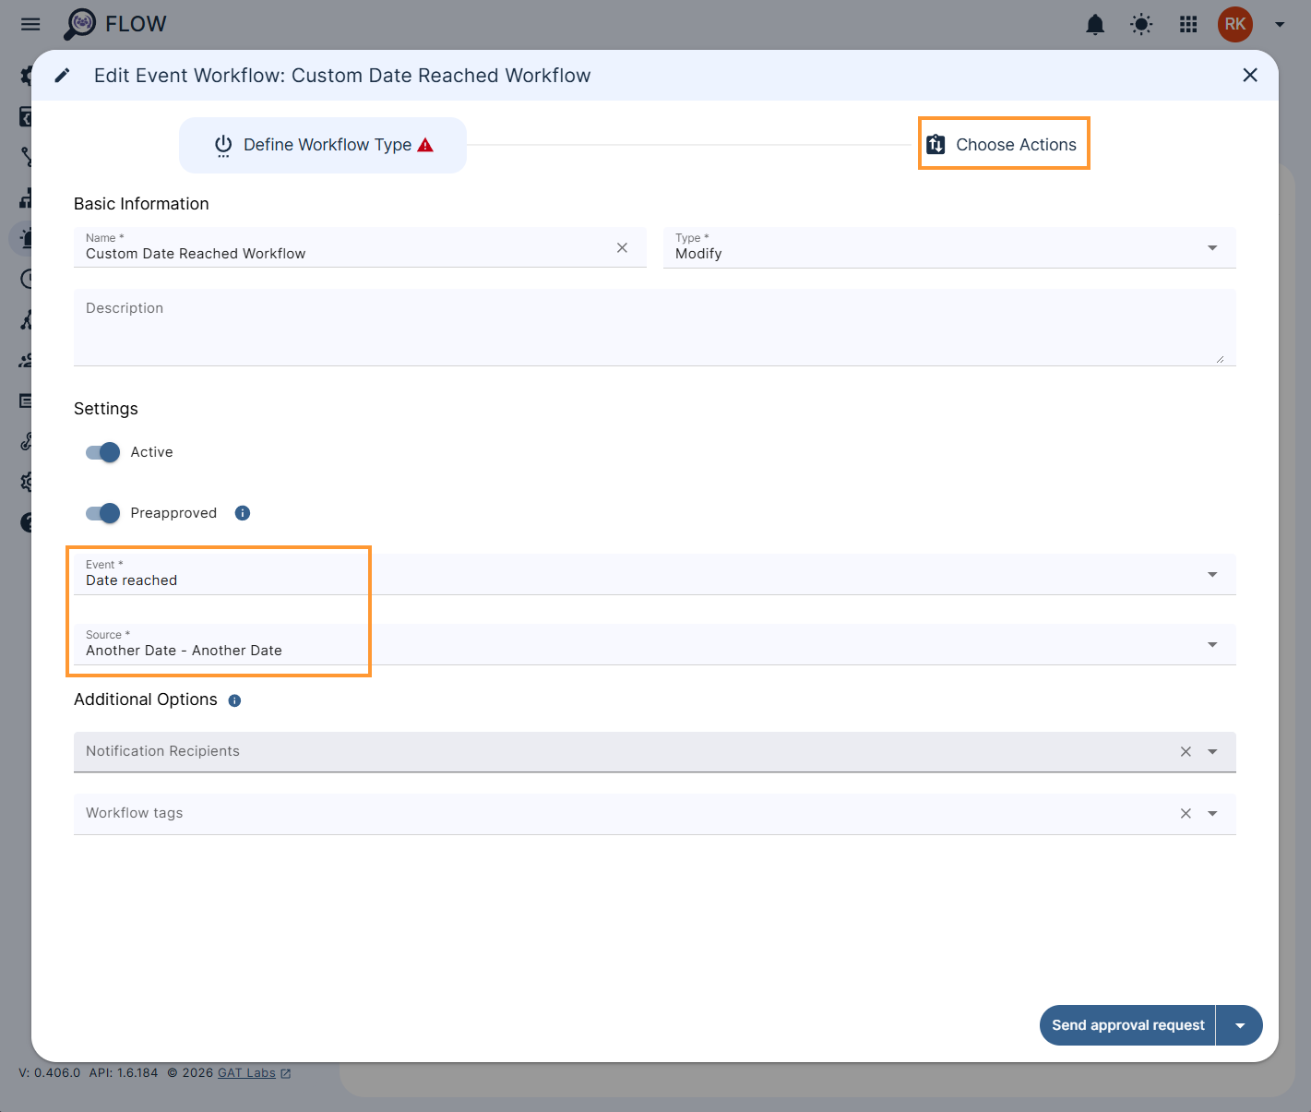Screen dimensions: 1311x1112
Task: Clear the Name field using the X icon
Action: 622,247
